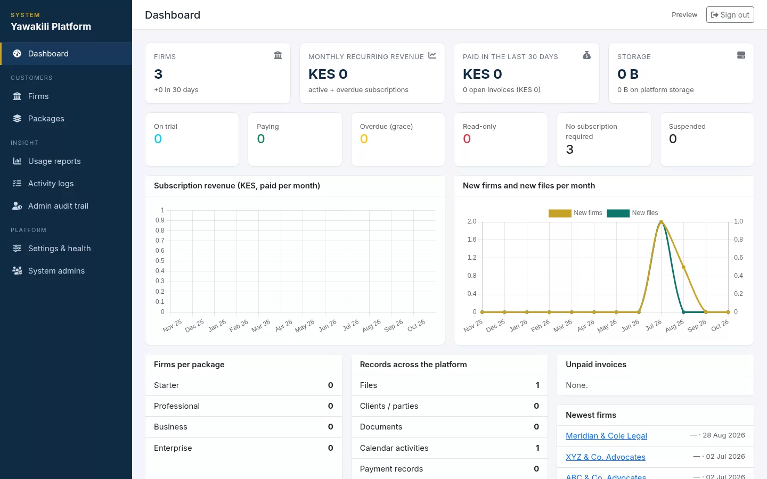Open Packages in the sidebar
767x479 pixels.
(66, 119)
